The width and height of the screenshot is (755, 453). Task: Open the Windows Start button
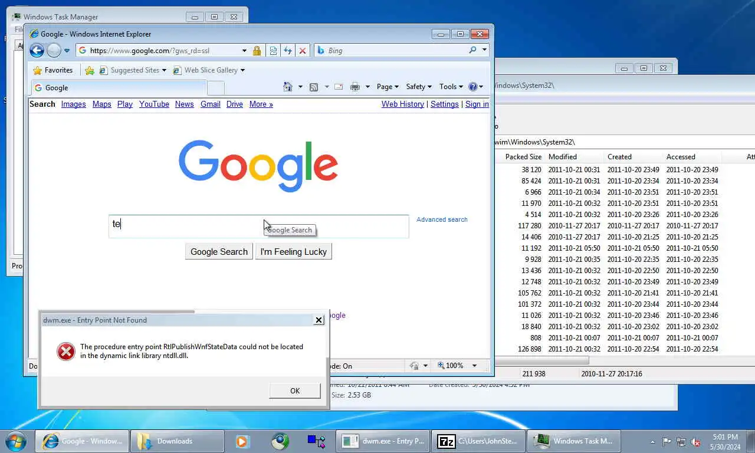click(15, 441)
